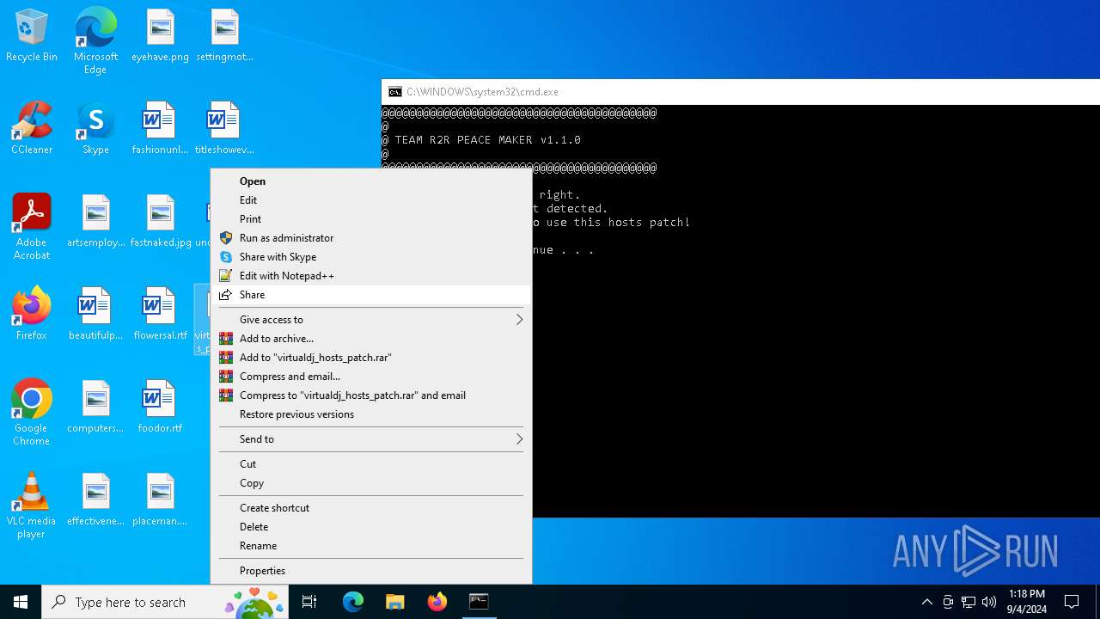Image resolution: width=1100 pixels, height=619 pixels.
Task: Click the highlighted Share menu entry
Action: click(371, 294)
